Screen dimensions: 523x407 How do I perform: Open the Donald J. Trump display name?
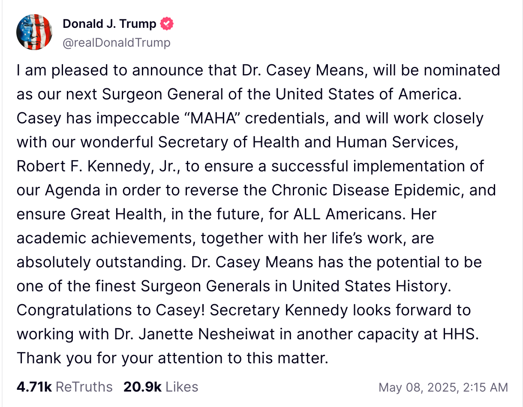[109, 24]
